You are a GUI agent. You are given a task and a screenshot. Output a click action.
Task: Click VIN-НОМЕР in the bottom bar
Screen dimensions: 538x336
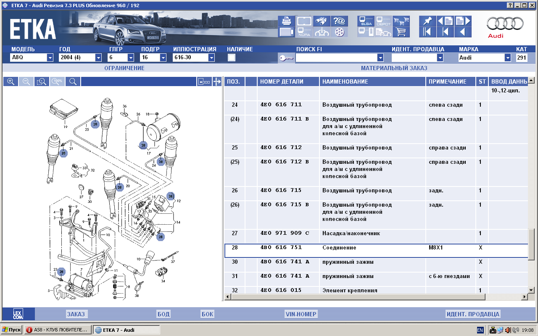pyautogui.click(x=301, y=314)
